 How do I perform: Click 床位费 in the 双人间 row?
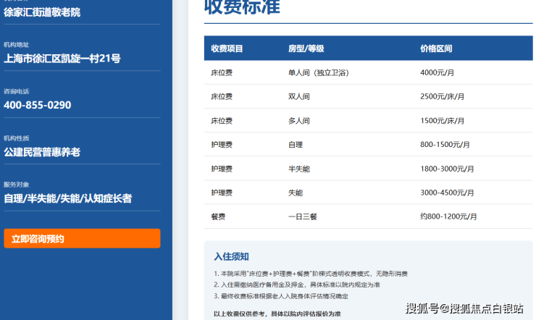(x=222, y=96)
